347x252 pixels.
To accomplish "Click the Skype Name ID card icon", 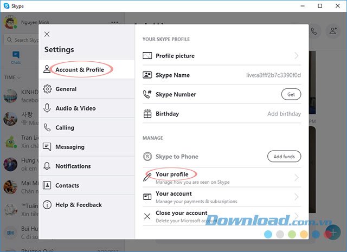I will pos(147,75).
